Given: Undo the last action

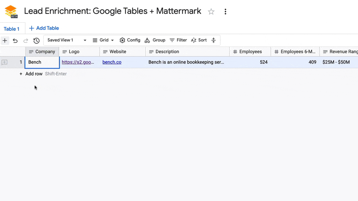Looking at the screenshot, I should (15, 41).
